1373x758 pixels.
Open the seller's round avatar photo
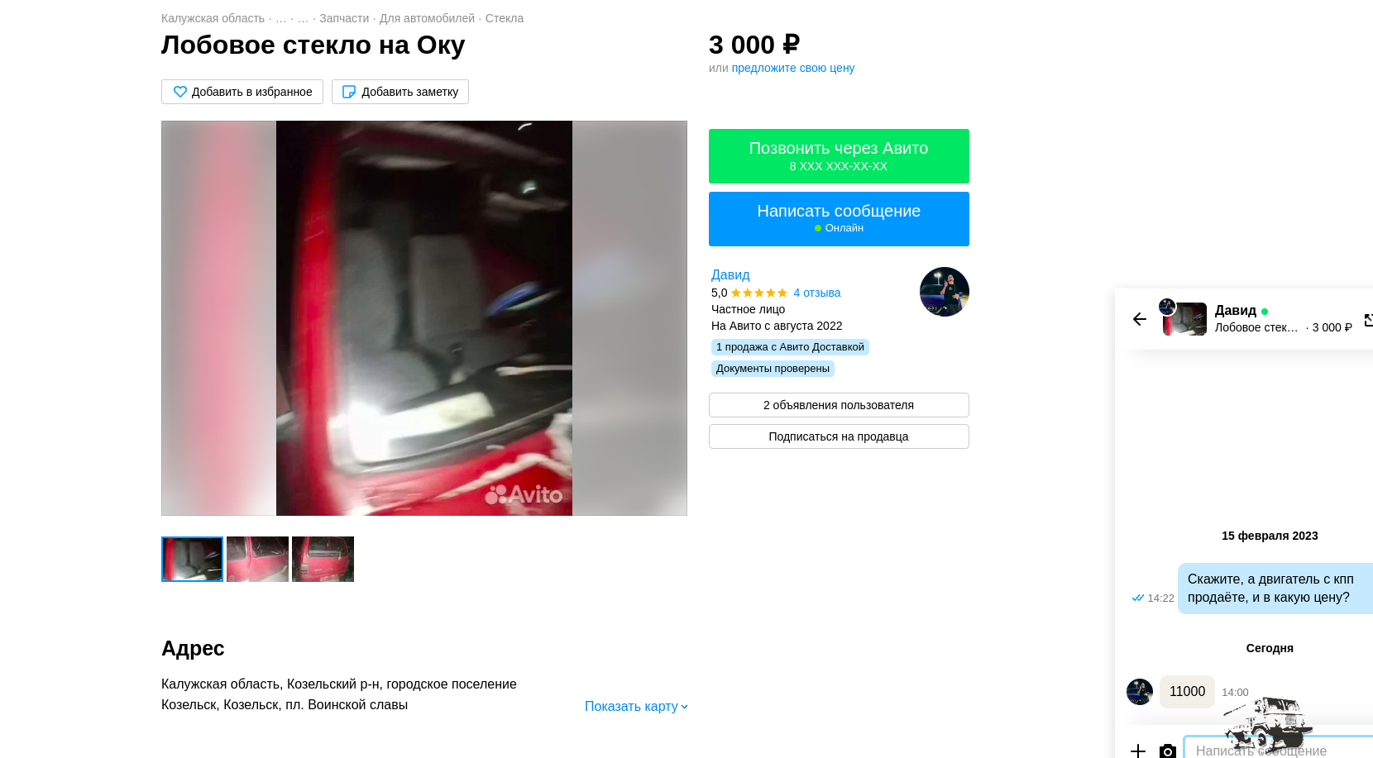coord(945,292)
